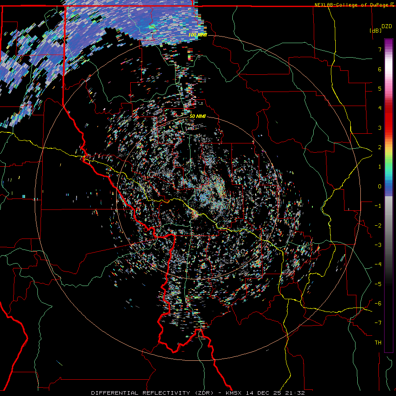The height and width of the screenshot is (396, 396).
Task: Select the positive 3 scale value
Action: (380, 128)
